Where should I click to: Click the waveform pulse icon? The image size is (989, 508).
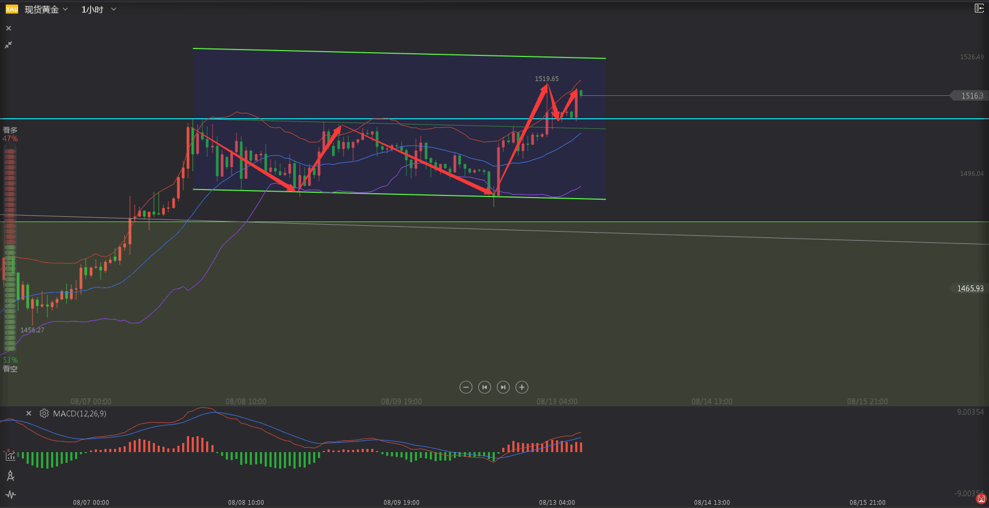click(10, 495)
